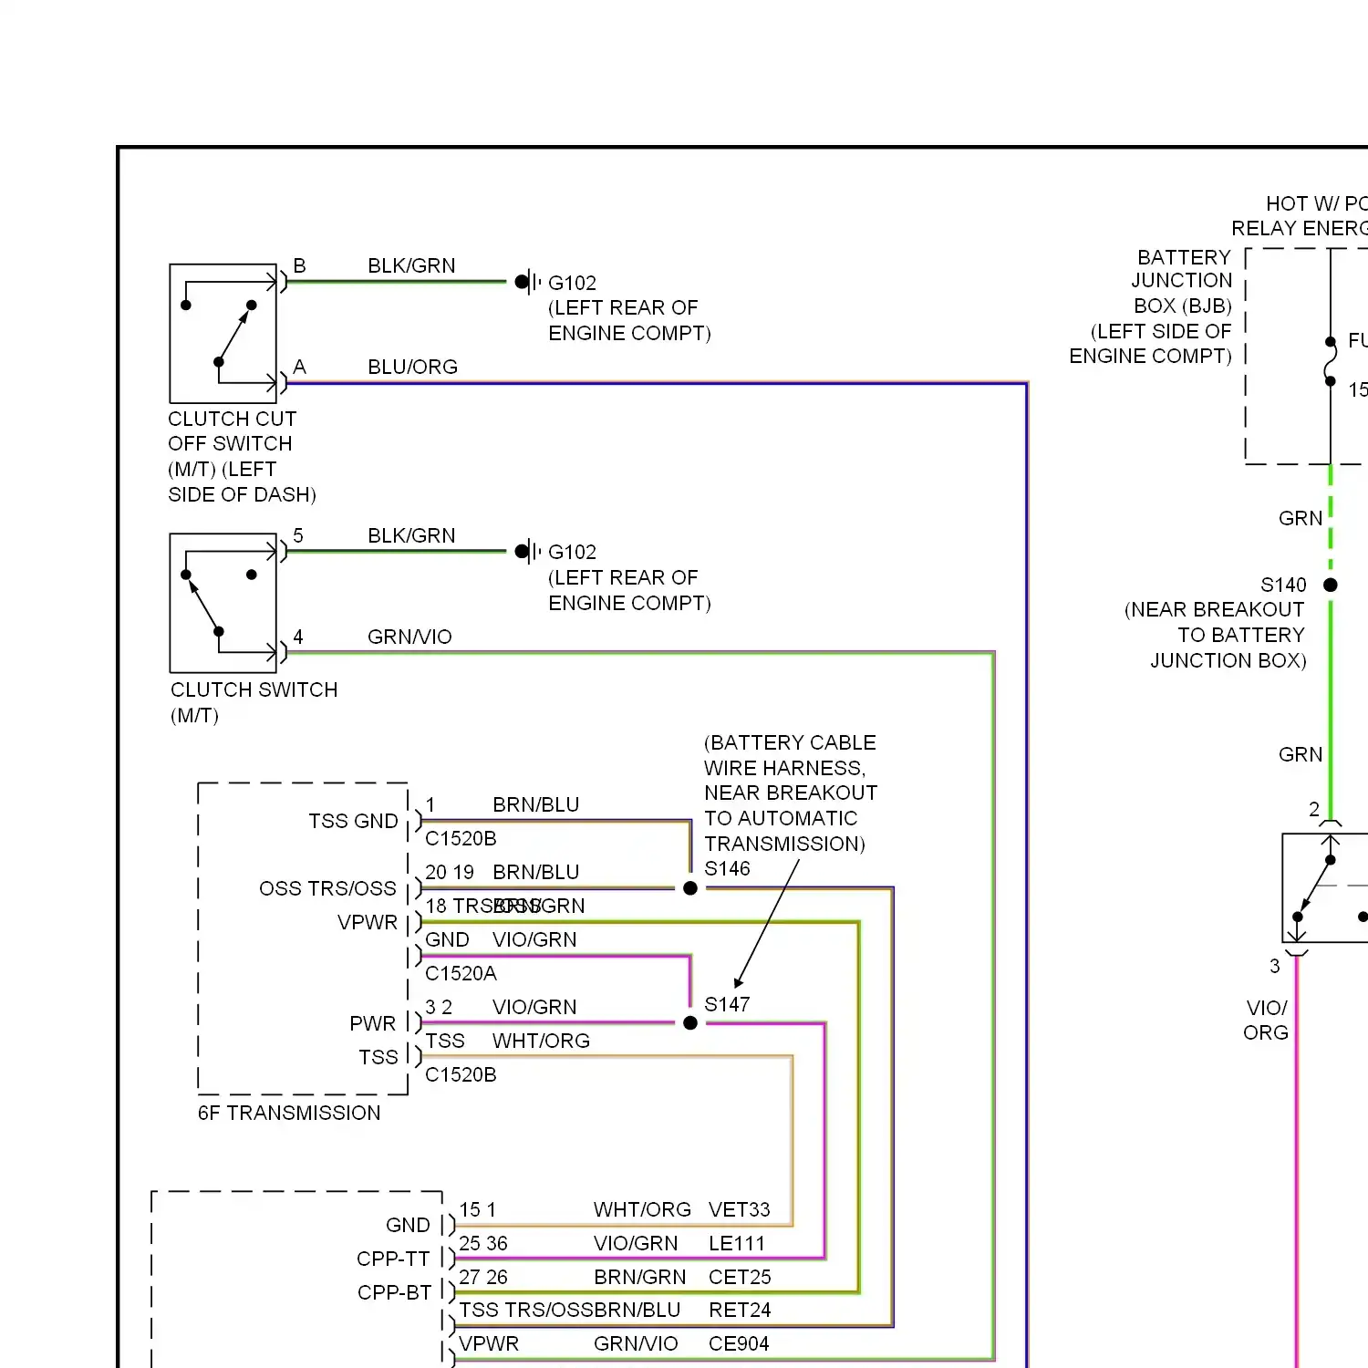Select VIO/GRN label at pins 3 2
The image size is (1368, 1368).
point(534,1007)
